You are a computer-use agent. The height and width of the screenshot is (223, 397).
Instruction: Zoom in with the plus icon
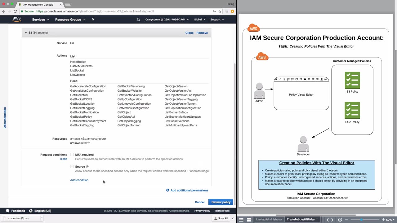[383, 220]
